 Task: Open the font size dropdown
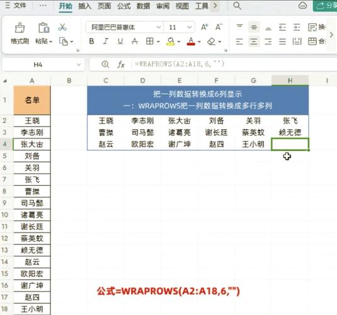189,27
